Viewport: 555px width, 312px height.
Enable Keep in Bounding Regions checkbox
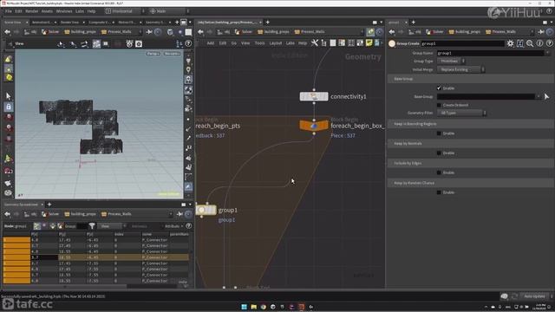point(439,133)
